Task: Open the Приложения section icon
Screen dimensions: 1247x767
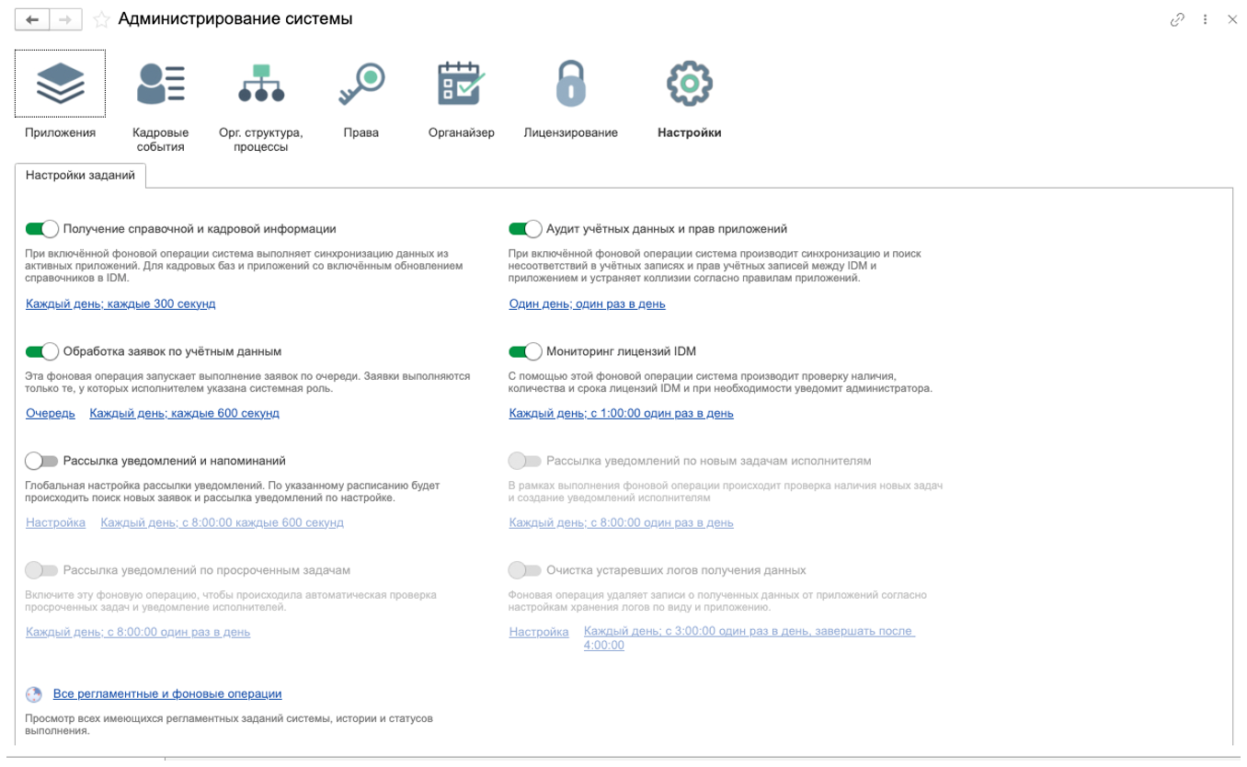Action: coord(61,85)
